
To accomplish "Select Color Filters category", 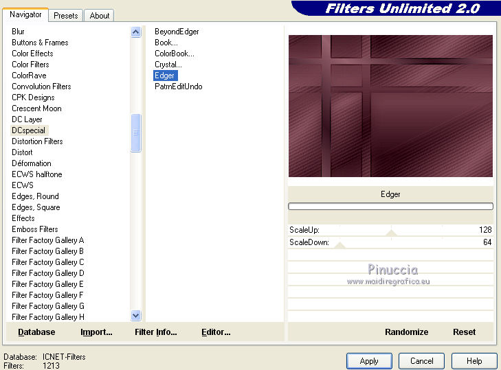I will [30, 65].
